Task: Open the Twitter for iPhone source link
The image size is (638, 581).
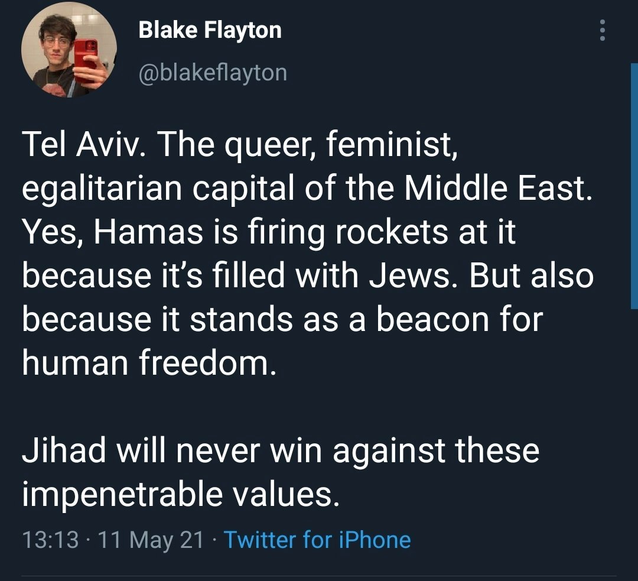Action: coord(317,540)
